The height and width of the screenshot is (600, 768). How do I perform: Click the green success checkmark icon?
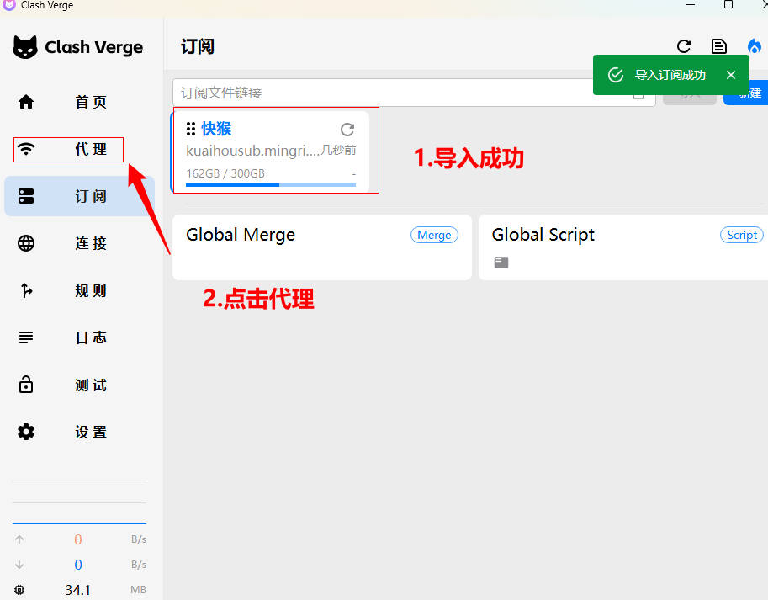616,75
